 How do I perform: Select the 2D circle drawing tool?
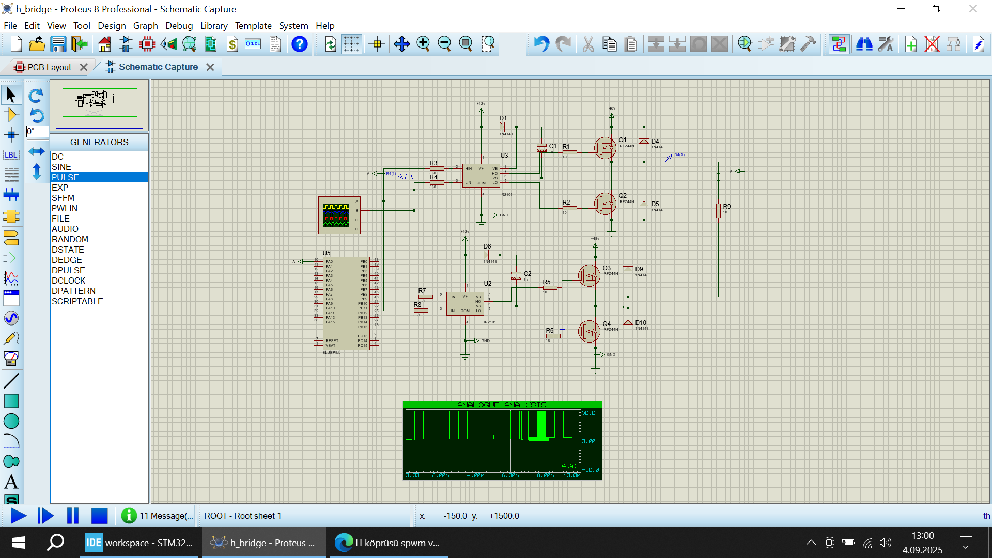pos(11,421)
